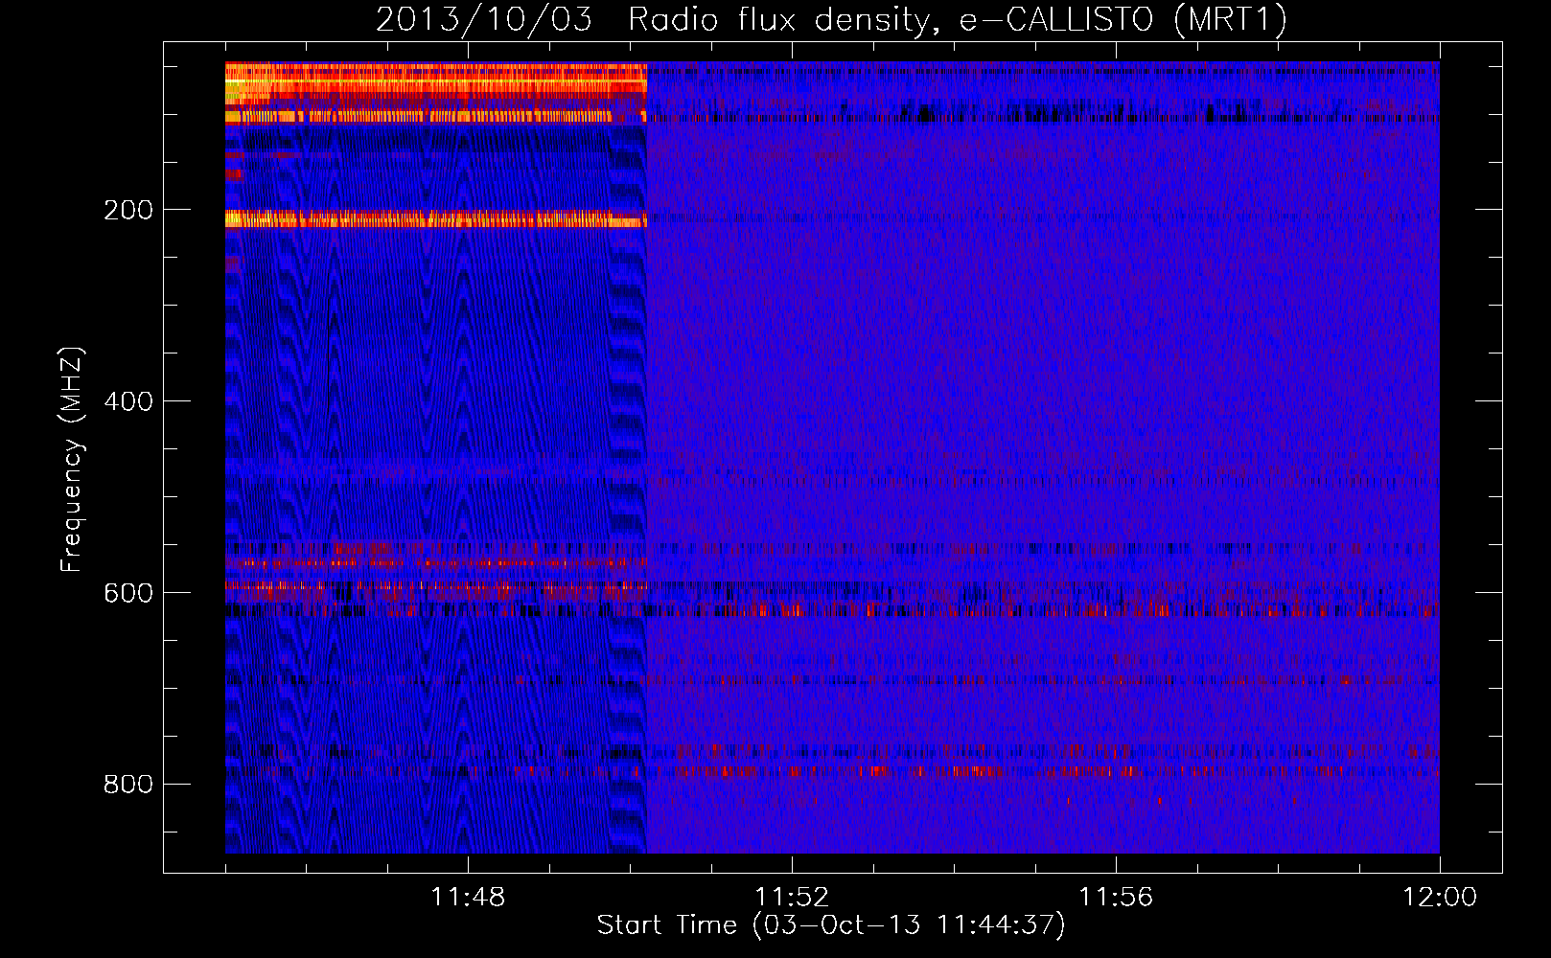Select the 400 frequency tick label
The height and width of the screenshot is (958, 1551).
(x=128, y=401)
